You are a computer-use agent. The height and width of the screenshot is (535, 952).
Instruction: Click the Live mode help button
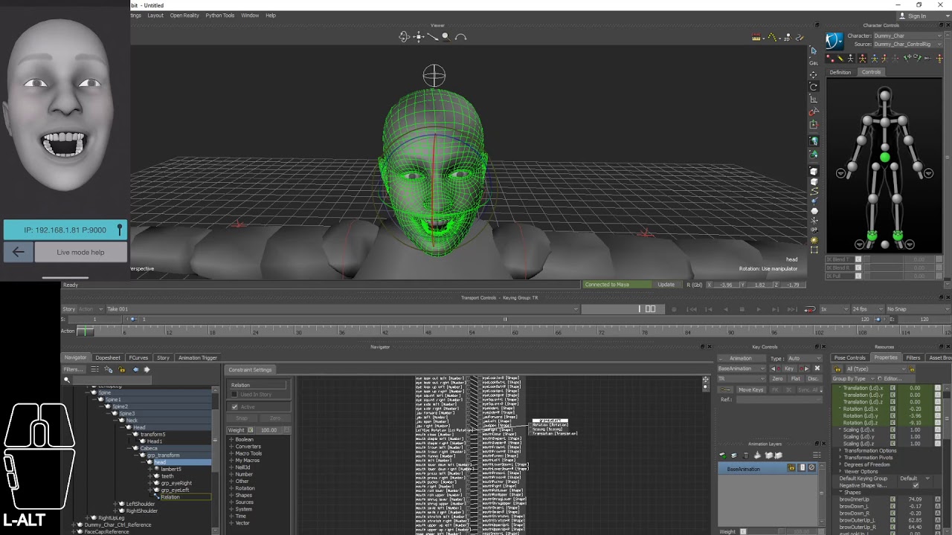(x=80, y=252)
